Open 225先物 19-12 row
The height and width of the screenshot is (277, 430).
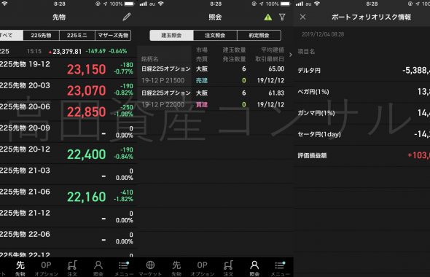point(68,69)
